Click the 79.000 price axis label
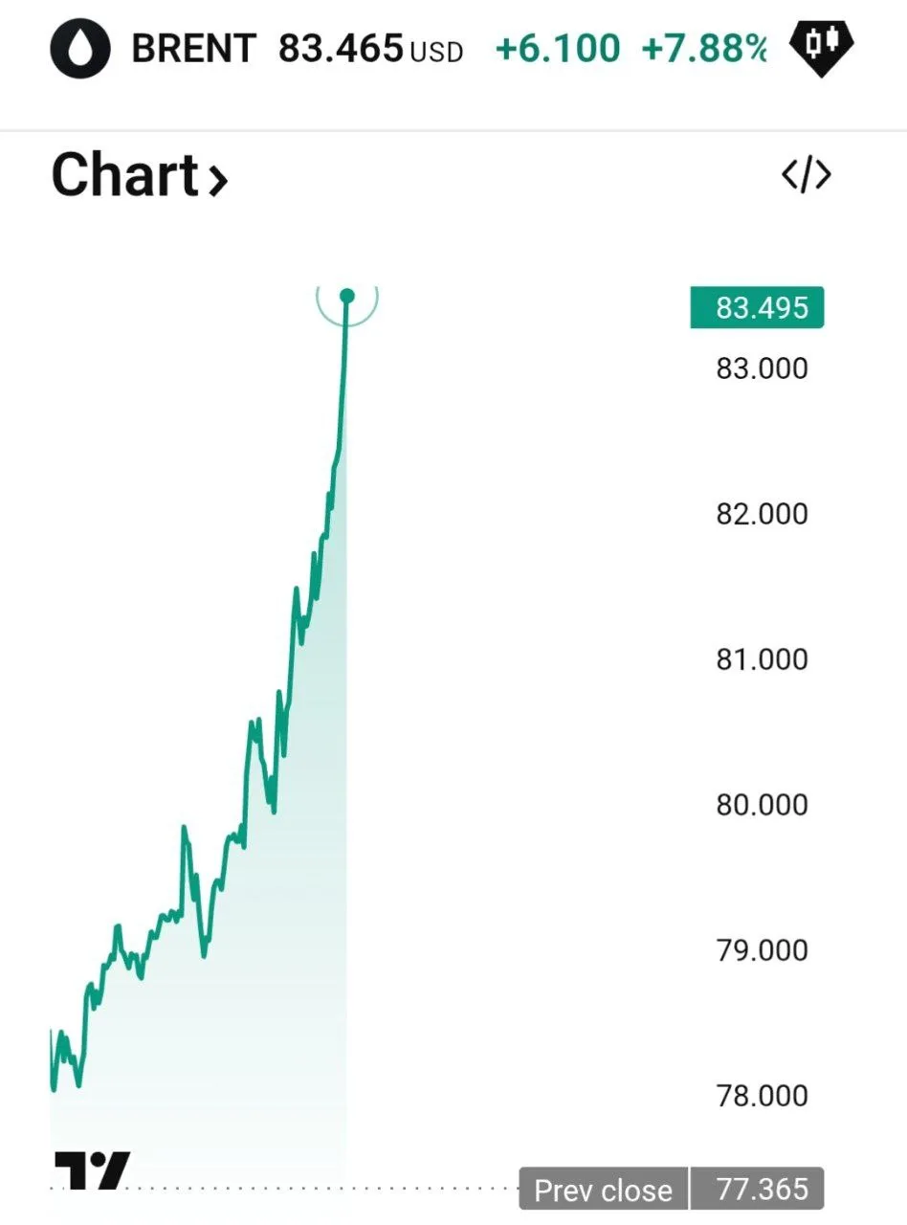907x1225 pixels. tap(762, 950)
